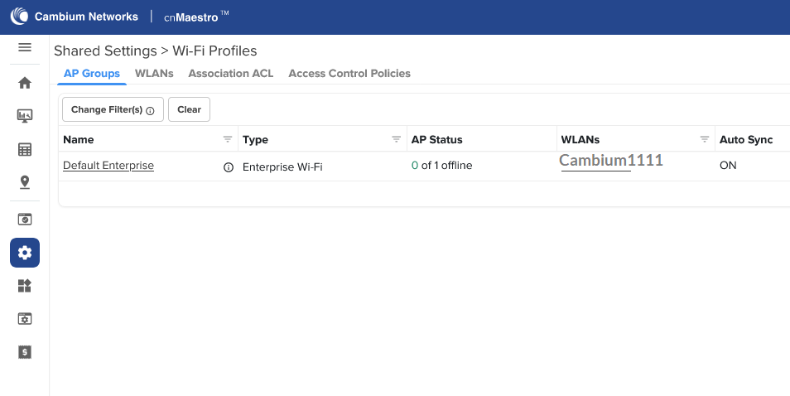This screenshot has height=396, width=790.
Task: Click the info icon beside Default Enterprise
Action: coord(229,167)
